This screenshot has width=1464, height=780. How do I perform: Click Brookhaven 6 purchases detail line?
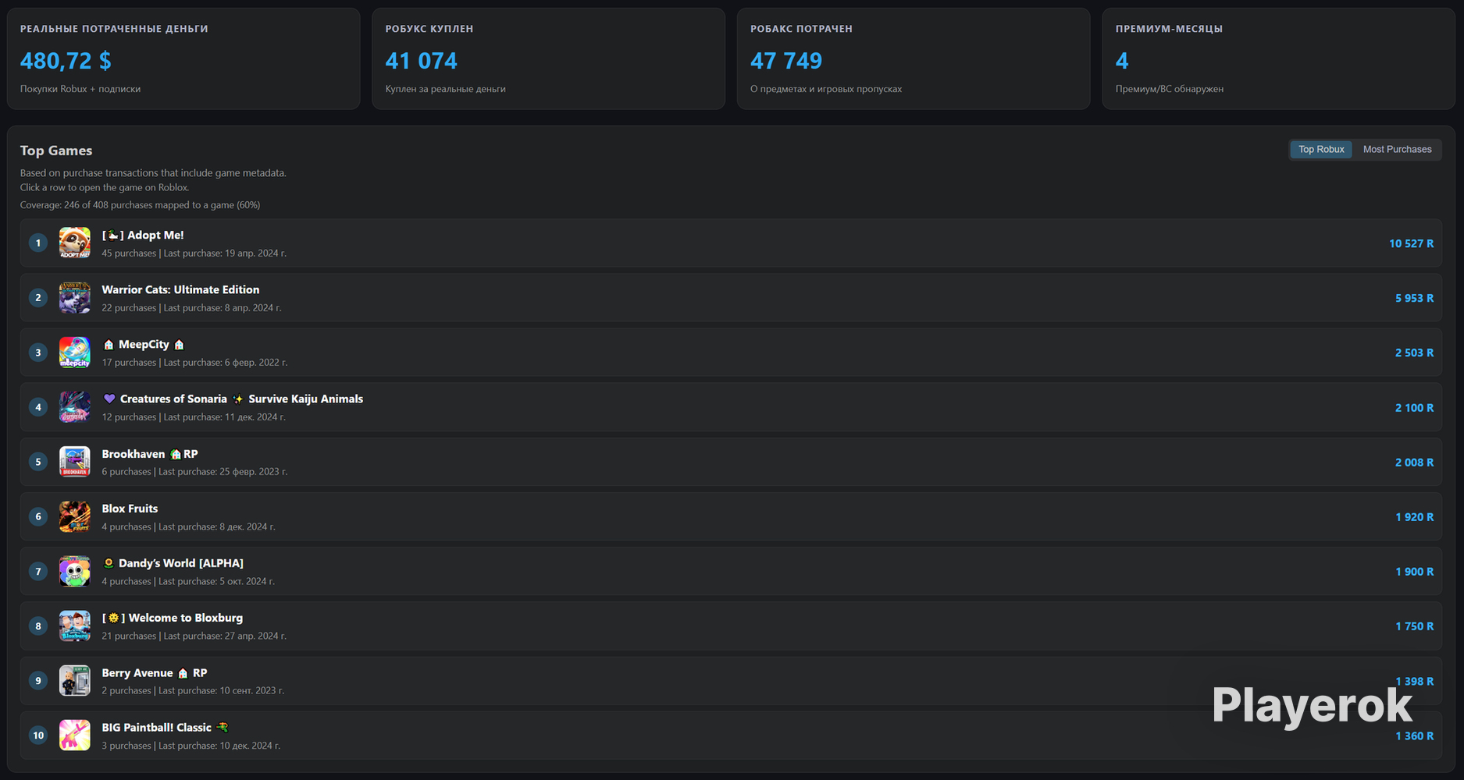click(194, 472)
